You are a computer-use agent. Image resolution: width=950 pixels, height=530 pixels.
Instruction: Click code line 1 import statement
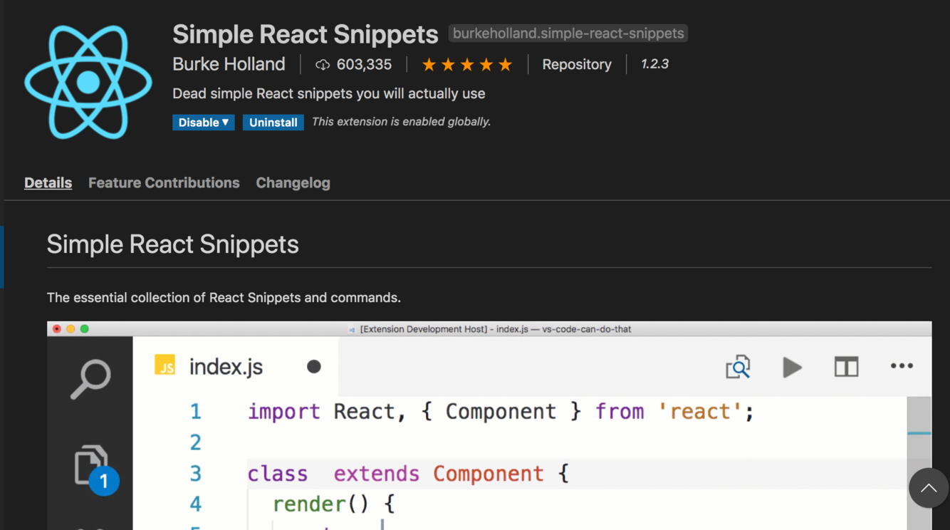tap(501, 412)
